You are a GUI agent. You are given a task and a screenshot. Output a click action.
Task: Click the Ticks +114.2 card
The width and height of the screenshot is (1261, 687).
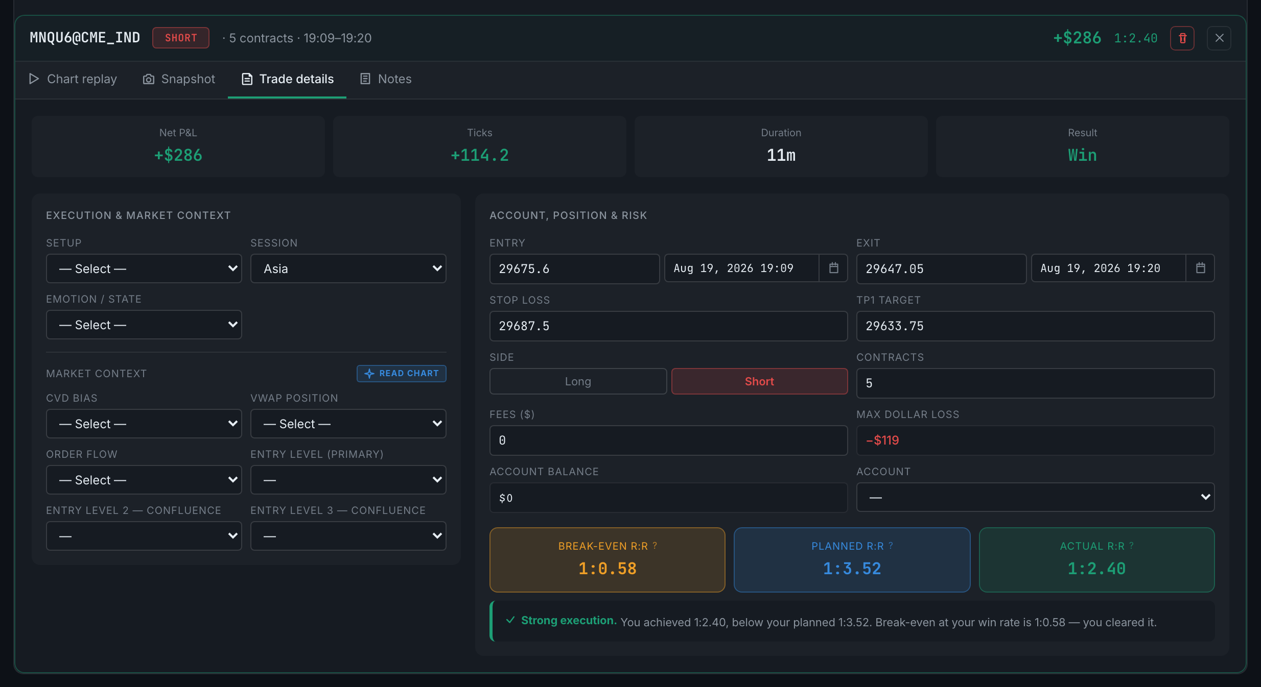480,146
